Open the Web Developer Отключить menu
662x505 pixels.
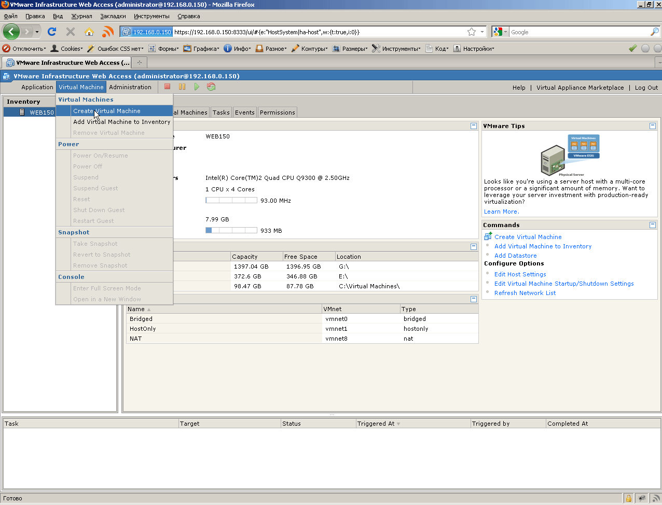pyautogui.click(x=24, y=48)
